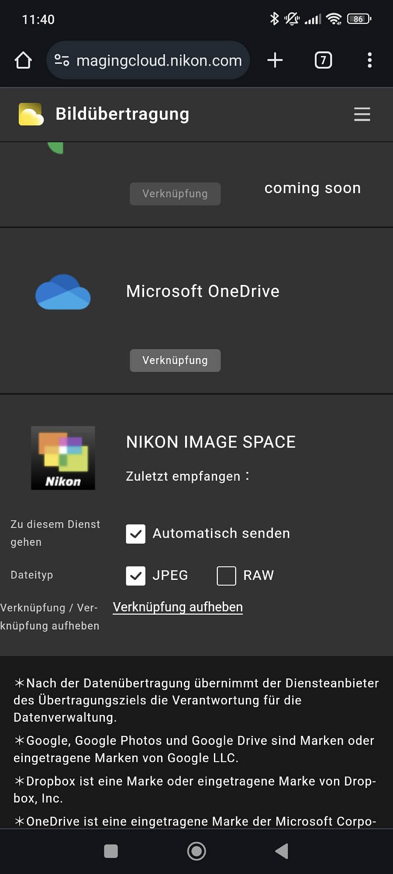Viewport: 393px width, 874px height.
Task: Tap the Microsoft OneDrive cloud icon
Action: tap(63, 292)
